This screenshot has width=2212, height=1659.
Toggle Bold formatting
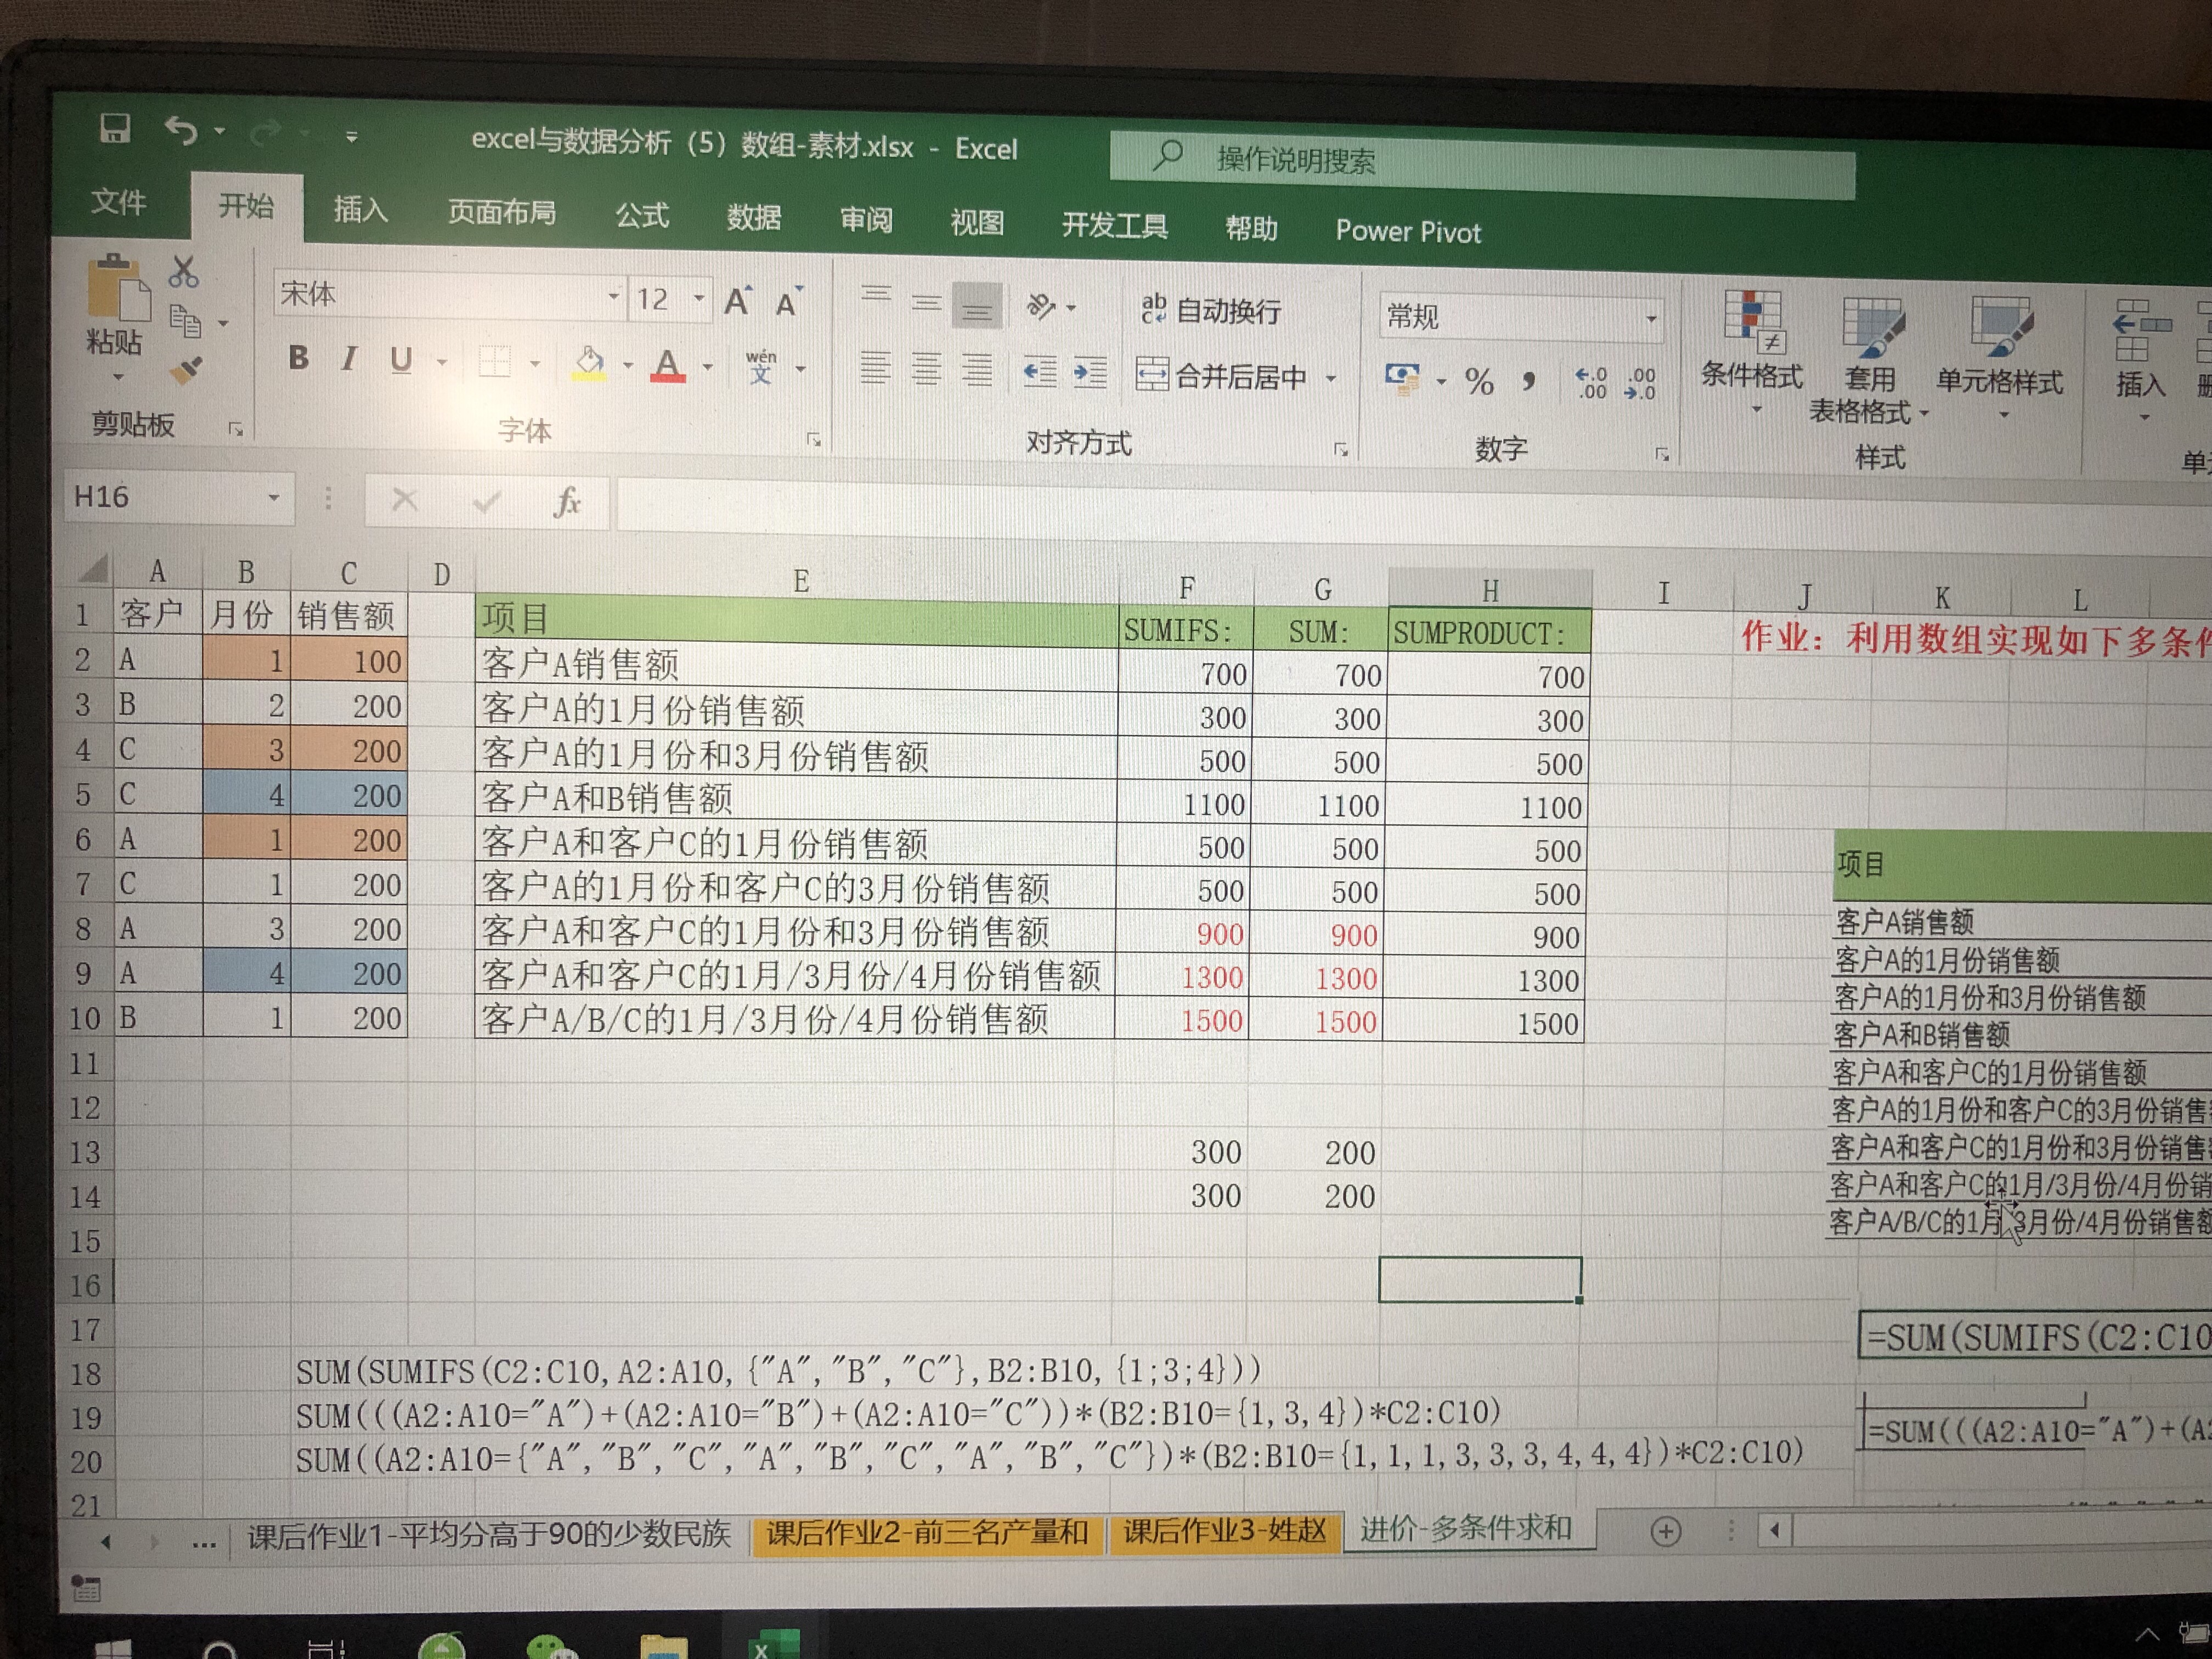(298, 358)
